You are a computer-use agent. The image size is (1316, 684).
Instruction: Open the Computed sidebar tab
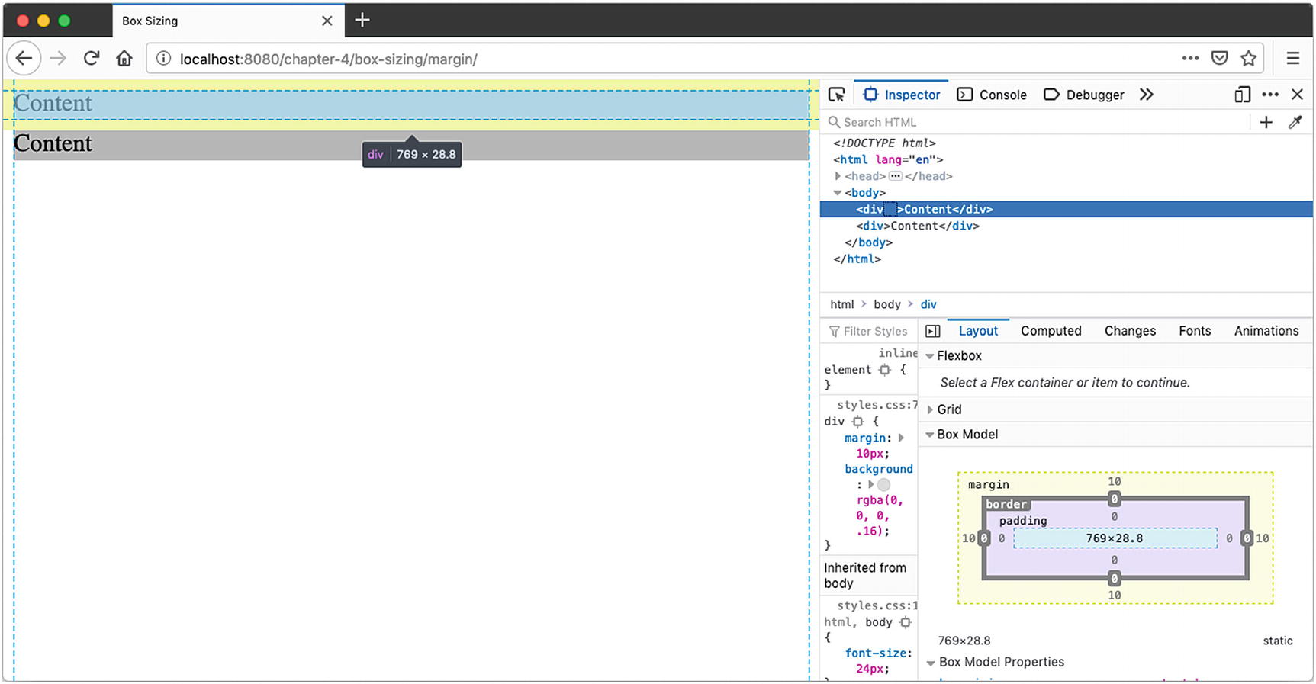click(x=1051, y=331)
